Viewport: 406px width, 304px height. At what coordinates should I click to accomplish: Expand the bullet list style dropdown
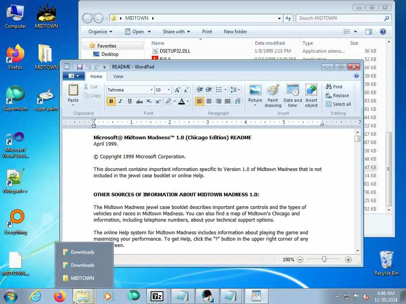coord(225,90)
